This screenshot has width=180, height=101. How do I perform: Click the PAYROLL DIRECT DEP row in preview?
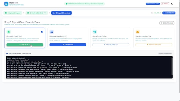coord(39,75)
